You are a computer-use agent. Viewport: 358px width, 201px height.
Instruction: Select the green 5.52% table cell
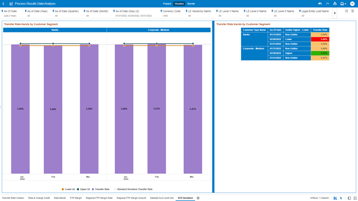coord(320,53)
